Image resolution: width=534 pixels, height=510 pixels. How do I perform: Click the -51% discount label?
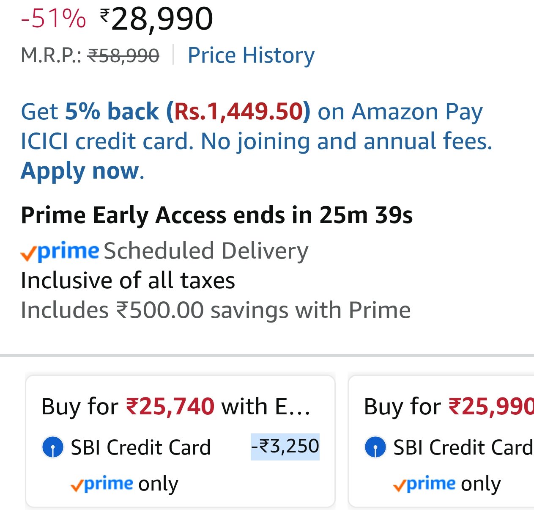(53, 19)
